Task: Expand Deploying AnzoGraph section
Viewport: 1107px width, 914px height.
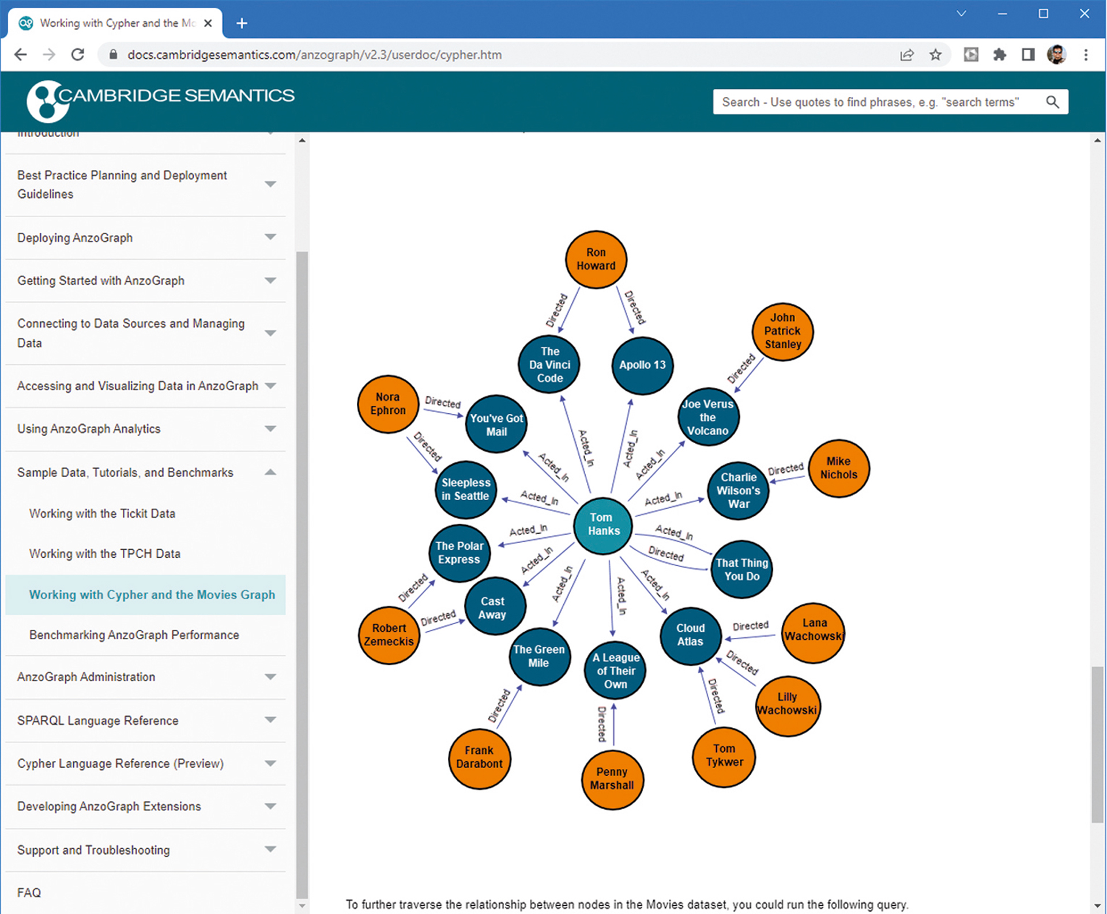Action: pos(270,237)
